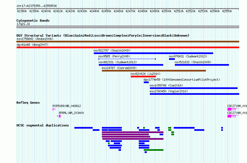The height and width of the screenshot is (163, 247).
Task: Select the dgv41n68 (Wong2007) red loss bar
Action: point(128,47)
